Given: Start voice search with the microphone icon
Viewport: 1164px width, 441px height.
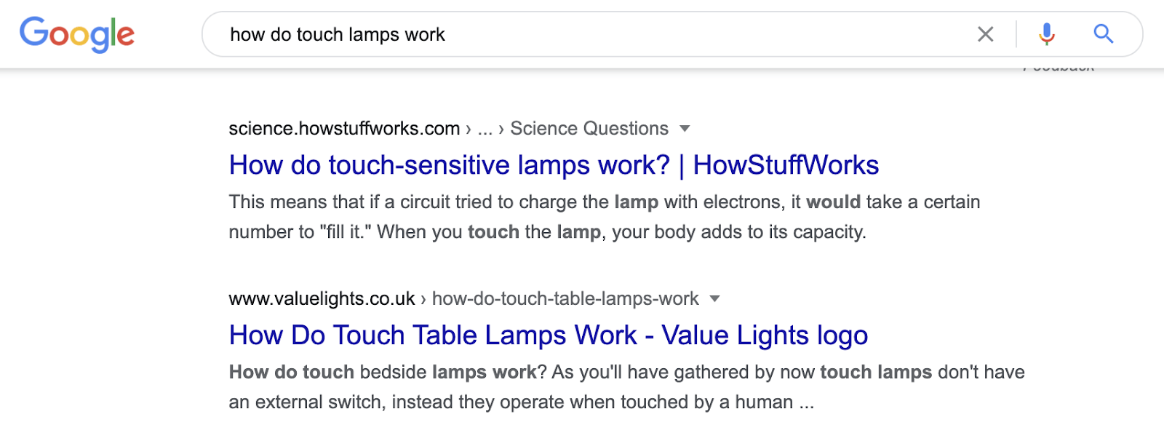Looking at the screenshot, I should 1046,34.
